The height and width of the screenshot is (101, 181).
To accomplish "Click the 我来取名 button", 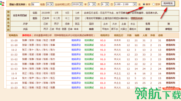I will click(168, 3).
